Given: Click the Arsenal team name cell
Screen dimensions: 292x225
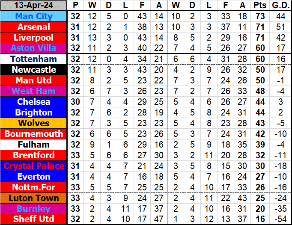Looking at the screenshot, I should tap(34, 27).
